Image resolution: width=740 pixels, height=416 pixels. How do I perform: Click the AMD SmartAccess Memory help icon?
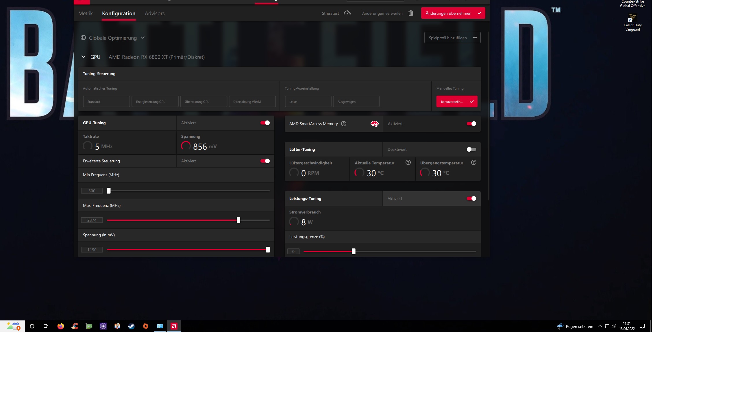pyautogui.click(x=343, y=124)
